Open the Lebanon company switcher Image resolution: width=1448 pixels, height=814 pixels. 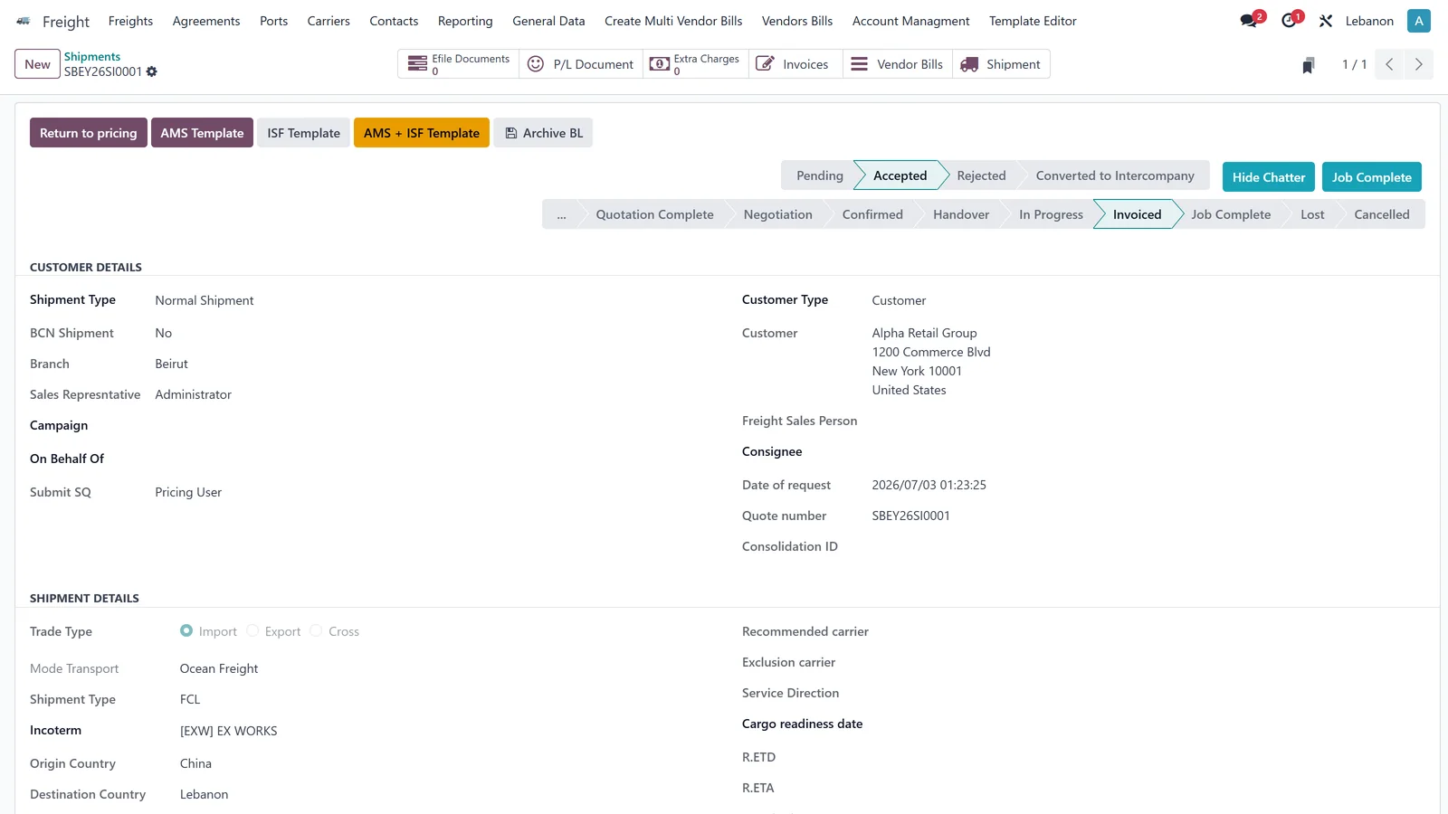click(1369, 21)
